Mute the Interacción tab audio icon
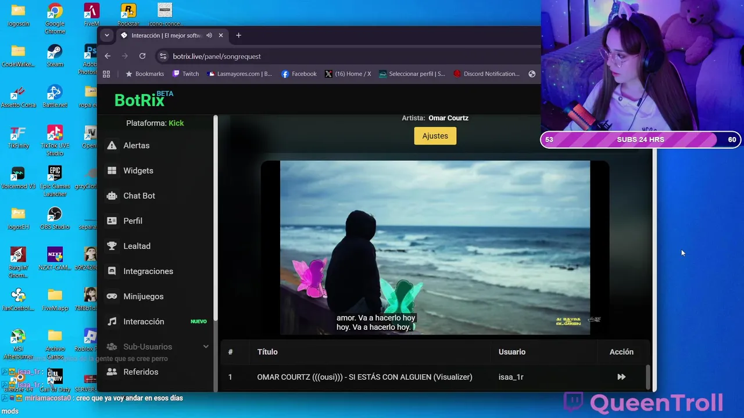Screen dimensions: 744x418 [209, 35]
